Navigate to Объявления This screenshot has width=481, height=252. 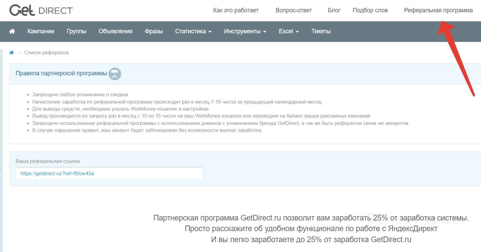(x=116, y=31)
